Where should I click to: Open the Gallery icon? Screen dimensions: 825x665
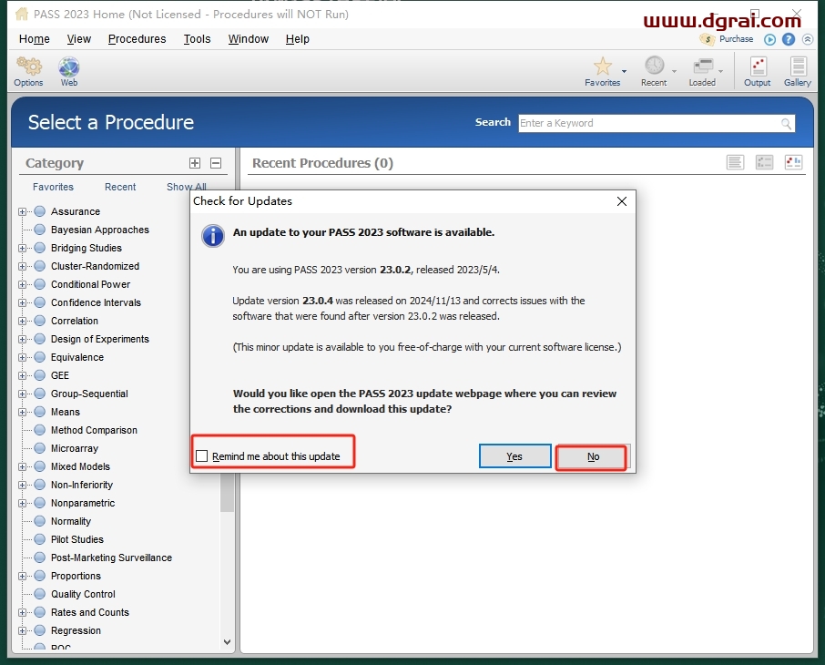(799, 66)
